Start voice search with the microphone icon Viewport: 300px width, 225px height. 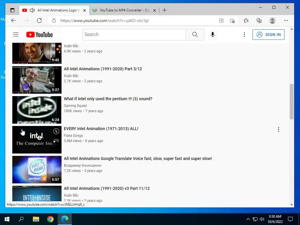click(213, 35)
